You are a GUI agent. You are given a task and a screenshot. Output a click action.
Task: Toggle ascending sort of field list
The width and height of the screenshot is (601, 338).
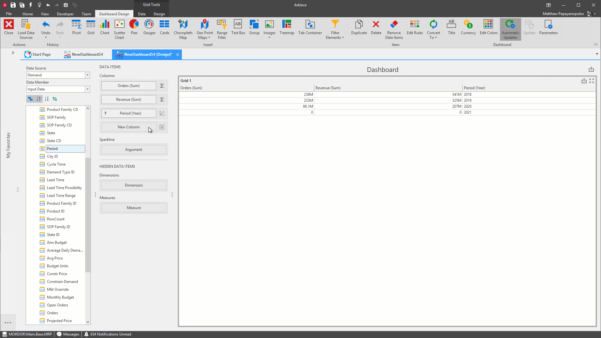pos(39,99)
